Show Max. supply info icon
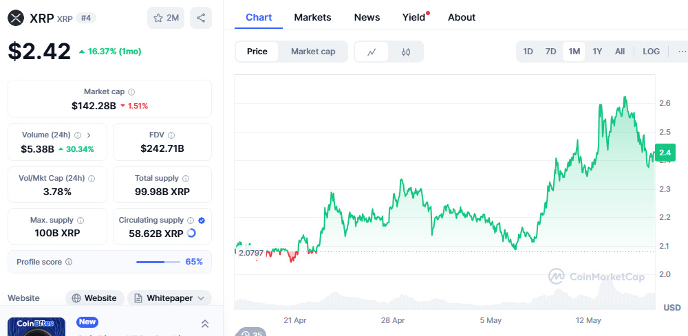 pyautogui.click(x=80, y=221)
